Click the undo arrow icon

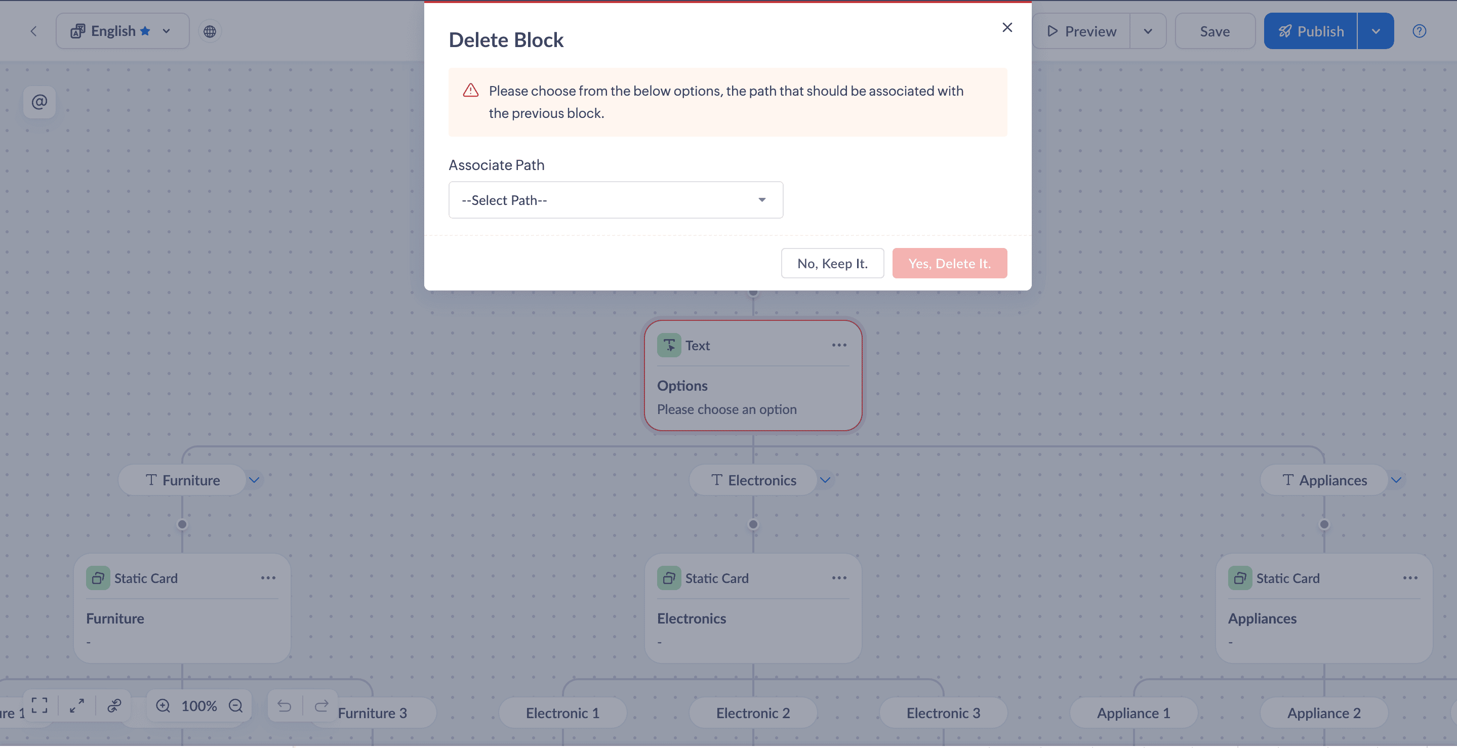(285, 705)
